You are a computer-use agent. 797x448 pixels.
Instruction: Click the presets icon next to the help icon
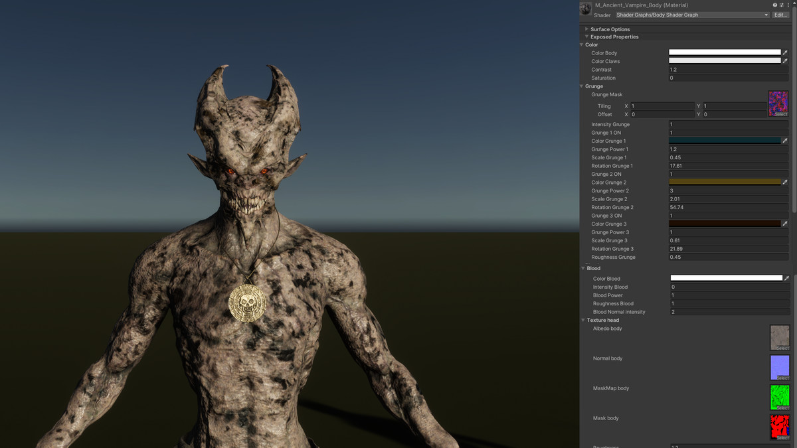tap(781, 5)
